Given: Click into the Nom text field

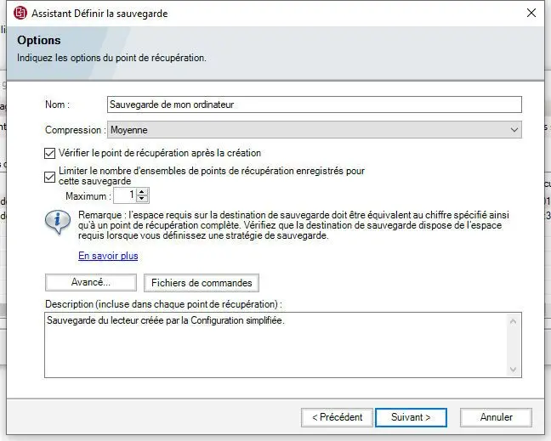Looking at the screenshot, I should pos(314,105).
